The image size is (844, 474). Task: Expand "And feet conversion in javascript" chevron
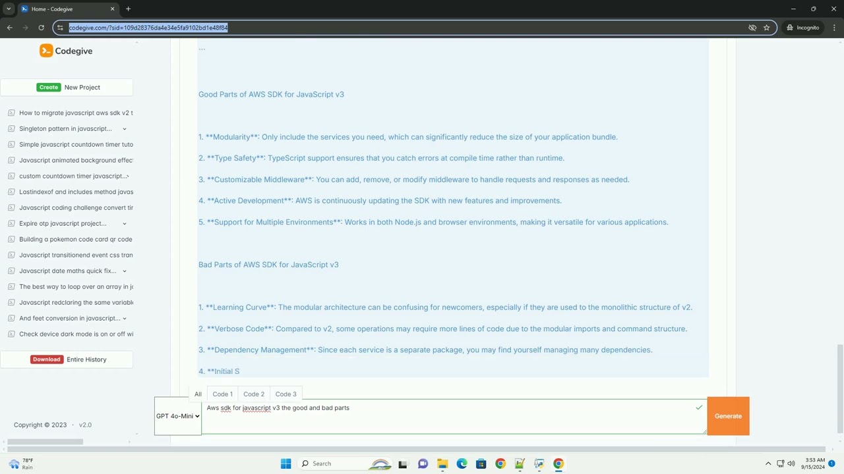click(125, 319)
